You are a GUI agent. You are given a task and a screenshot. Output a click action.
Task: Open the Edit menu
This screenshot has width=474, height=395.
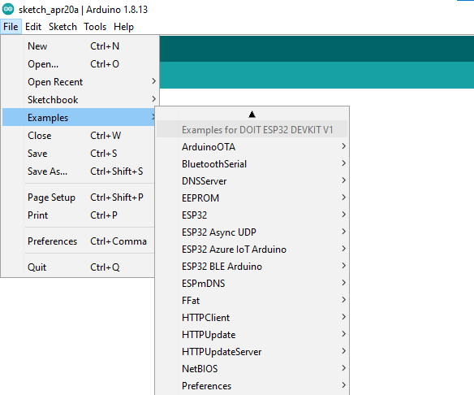click(33, 27)
